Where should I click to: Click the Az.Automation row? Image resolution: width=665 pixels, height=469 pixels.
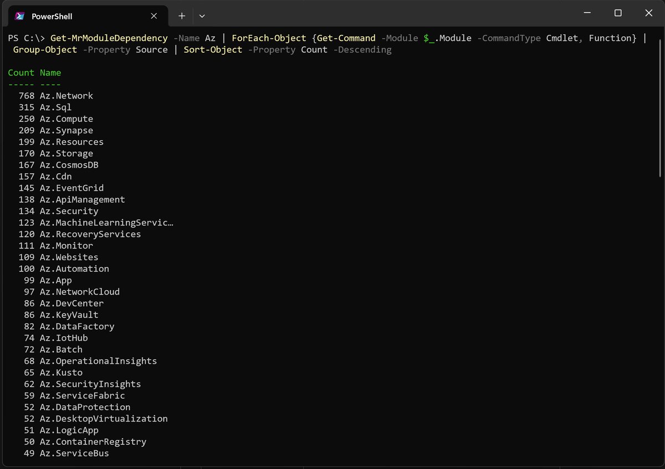pos(64,269)
